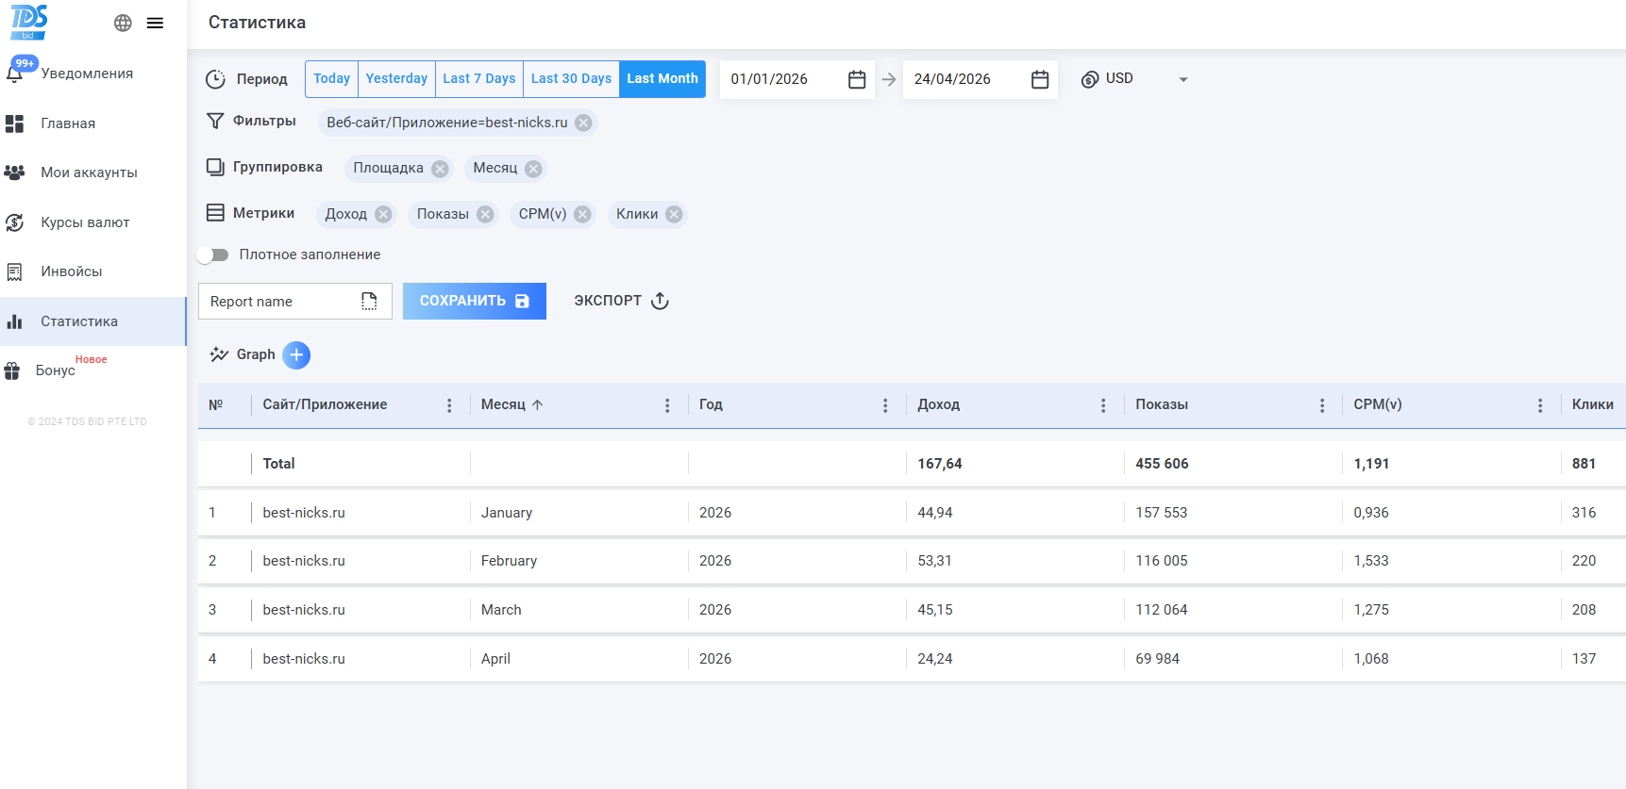Open Год column options menu
Viewport: 1626px width, 789px height.
pos(885,405)
